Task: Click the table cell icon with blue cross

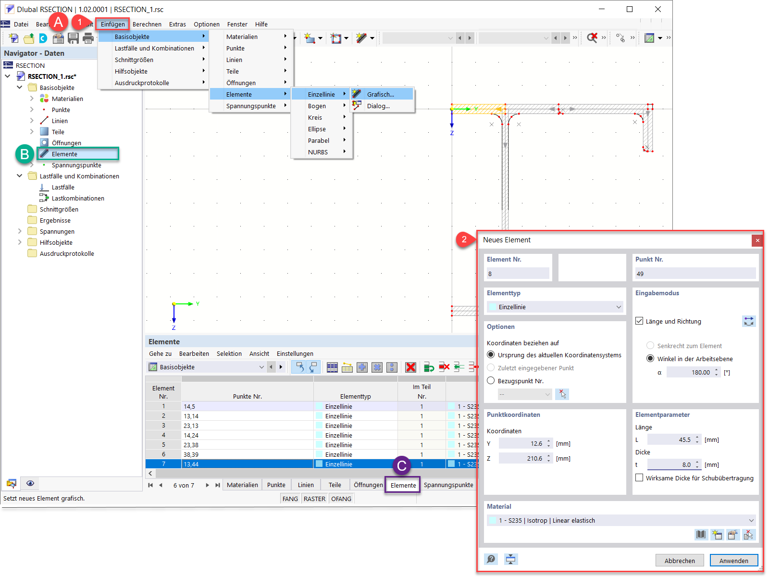Action: click(x=377, y=367)
